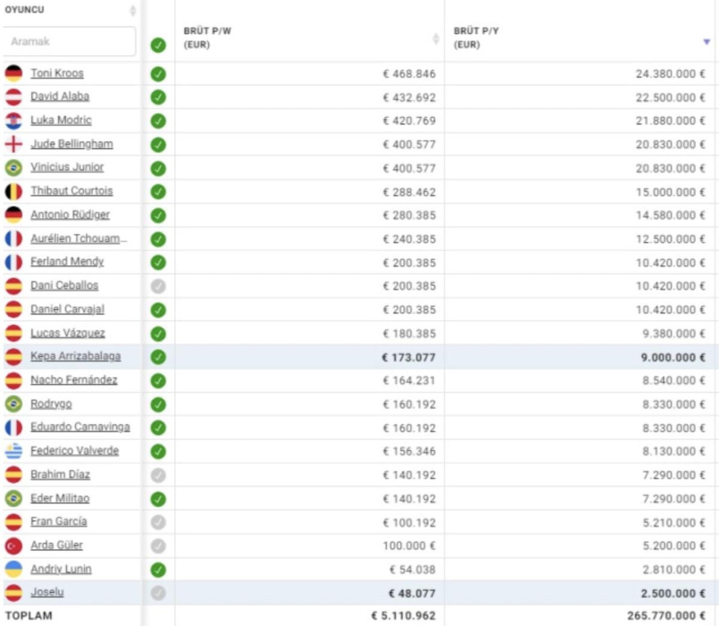Click the Belgian flag beside Thibaut Courtois

(x=13, y=192)
